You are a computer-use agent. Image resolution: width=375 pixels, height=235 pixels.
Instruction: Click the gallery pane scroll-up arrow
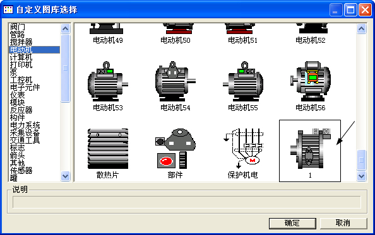(x=361, y=28)
